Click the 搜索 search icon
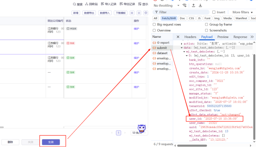Screen dimensions: 256x147 tap(74, 4)
